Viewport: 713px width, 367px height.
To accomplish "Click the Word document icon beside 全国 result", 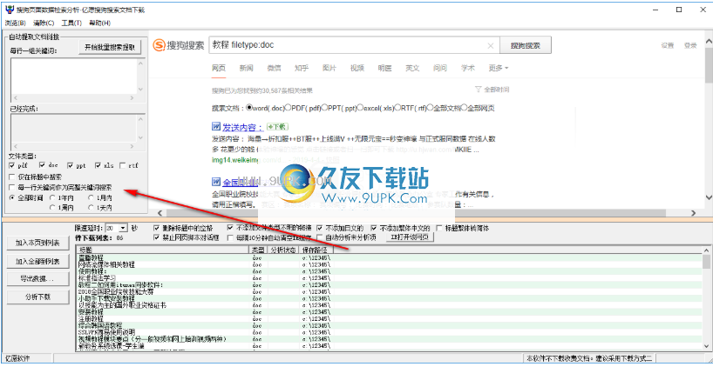I will (215, 183).
